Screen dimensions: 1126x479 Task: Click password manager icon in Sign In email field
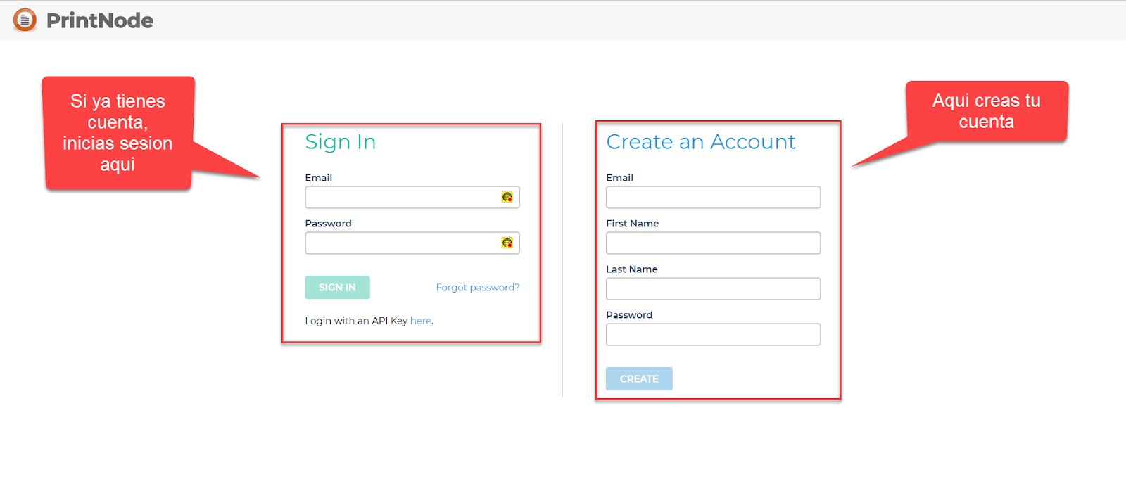(x=507, y=197)
